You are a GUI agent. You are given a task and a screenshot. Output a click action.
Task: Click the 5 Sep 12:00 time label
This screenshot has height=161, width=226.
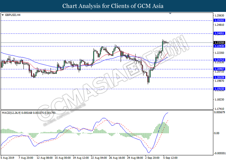coord(170,157)
